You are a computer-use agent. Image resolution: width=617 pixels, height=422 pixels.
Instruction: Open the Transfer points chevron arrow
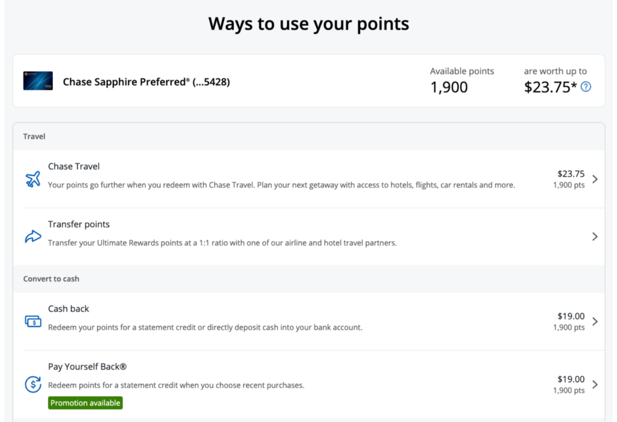(595, 236)
